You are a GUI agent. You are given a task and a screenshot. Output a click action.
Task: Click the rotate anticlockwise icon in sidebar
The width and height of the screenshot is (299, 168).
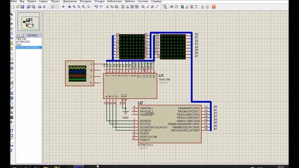click(12, 135)
